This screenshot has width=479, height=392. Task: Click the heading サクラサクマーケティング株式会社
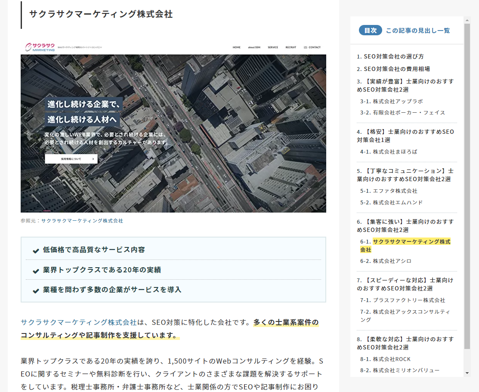click(101, 14)
